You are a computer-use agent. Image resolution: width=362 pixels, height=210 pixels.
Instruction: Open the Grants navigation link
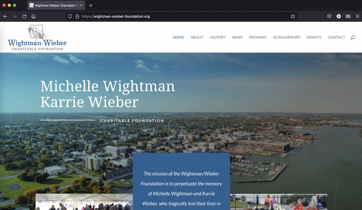[314, 37]
